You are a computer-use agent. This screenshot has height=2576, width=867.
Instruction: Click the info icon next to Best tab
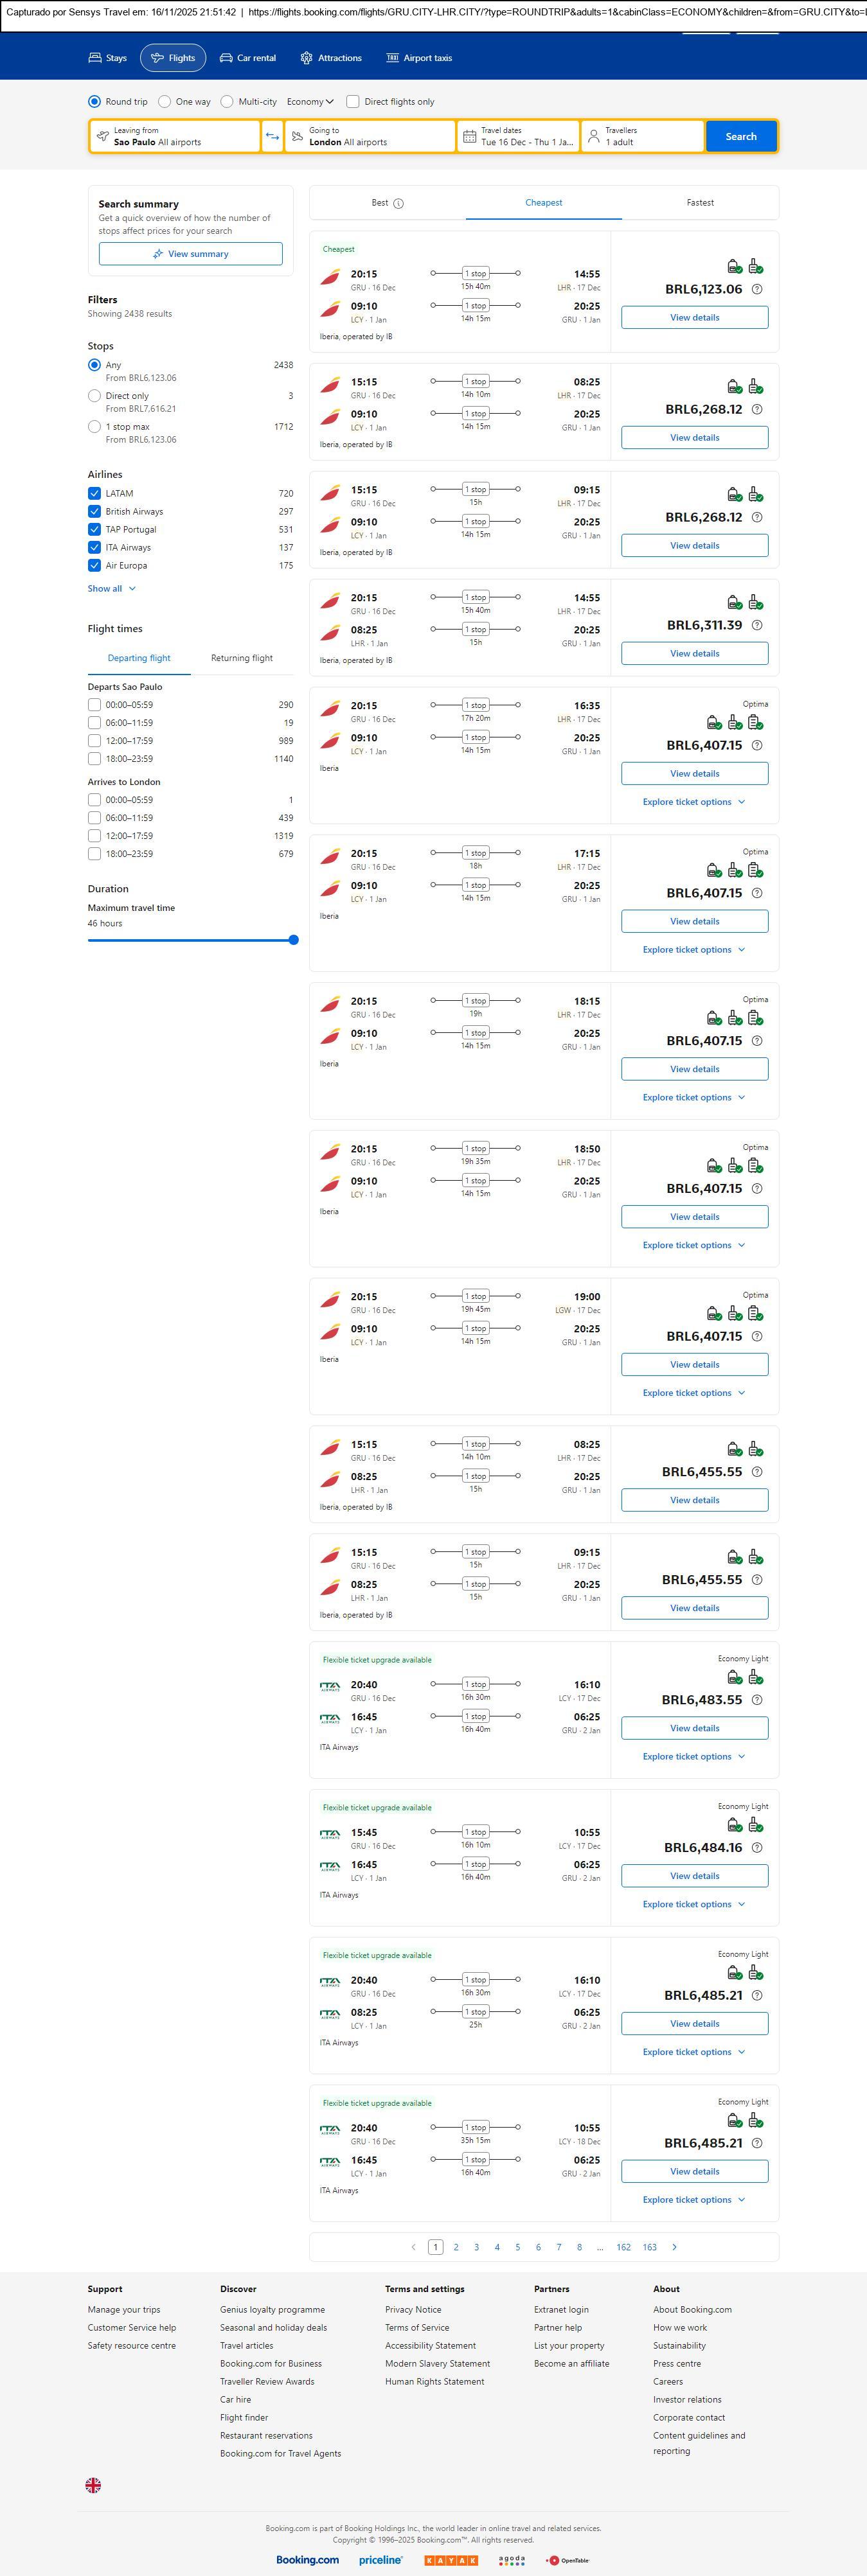398,203
